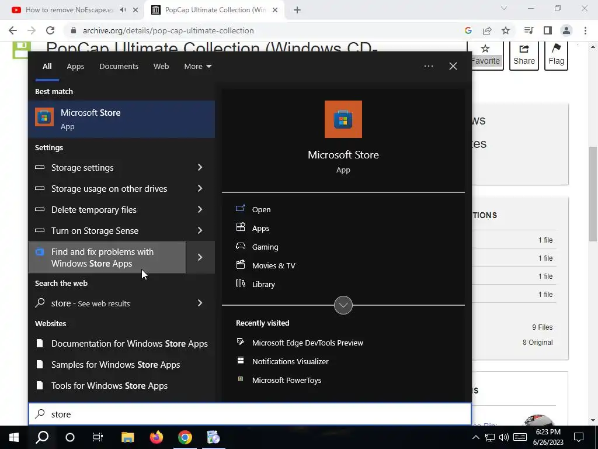The height and width of the screenshot is (449, 598).
Task: Open Movies & TV in Microsoft Store
Action: click(x=273, y=265)
